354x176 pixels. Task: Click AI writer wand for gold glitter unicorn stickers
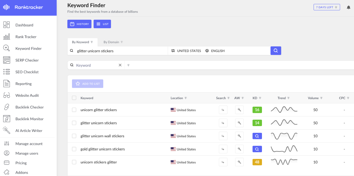tap(239, 149)
